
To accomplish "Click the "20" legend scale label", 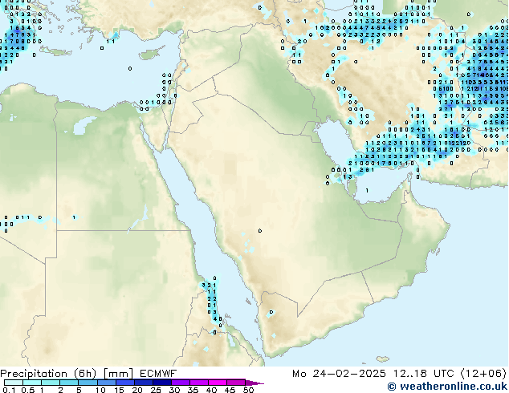I will point(137,390).
